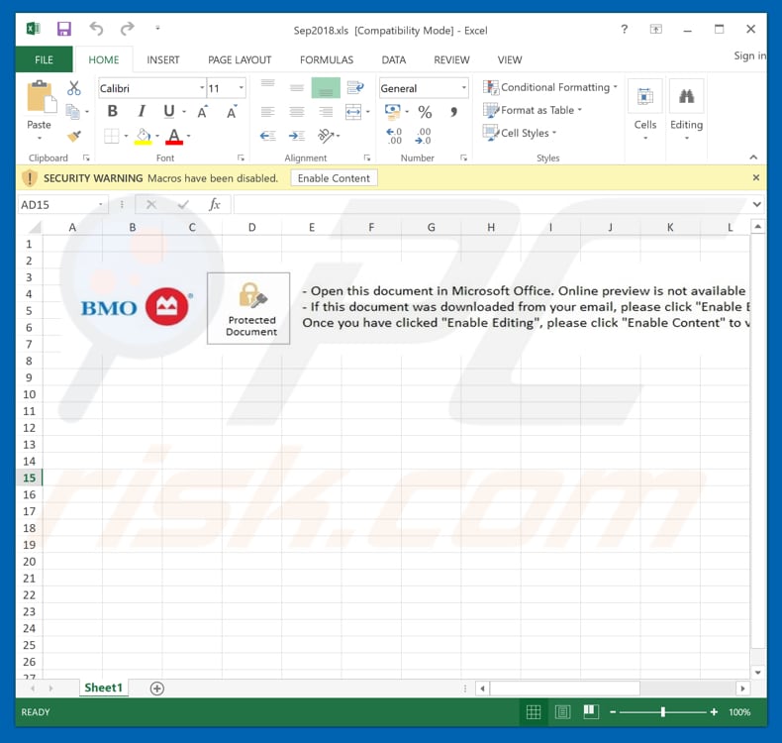Decrease indent in cell
The height and width of the screenshot is (743, 782).
[268, 136]
